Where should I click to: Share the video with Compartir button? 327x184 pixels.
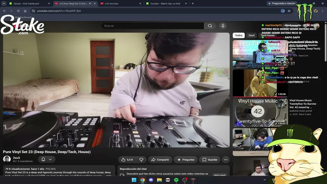click(160, 160)
